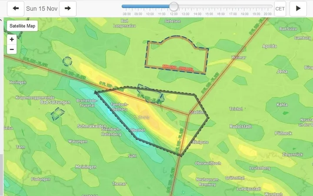This screenshot has height=196, width=313.
Task: Click the Oberhof town label
Action: click(x=138, y=130)
